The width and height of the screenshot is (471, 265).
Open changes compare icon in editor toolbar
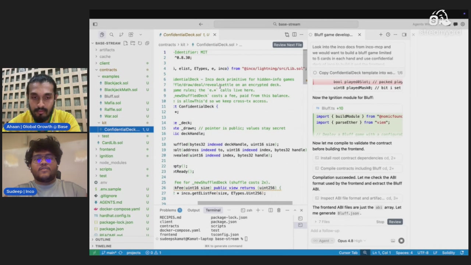pyautogui.click(x=287, y=35)
